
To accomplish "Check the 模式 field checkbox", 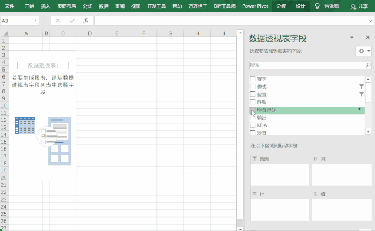I will click(x=252, y=86).
